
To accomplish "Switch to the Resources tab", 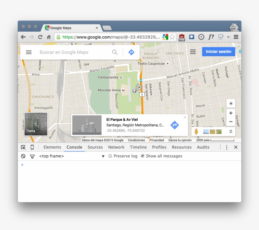I will 182,147.
